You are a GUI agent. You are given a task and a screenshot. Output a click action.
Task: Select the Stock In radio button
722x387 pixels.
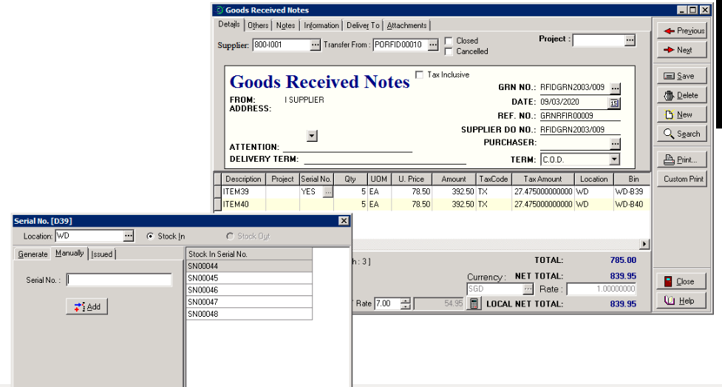[x=150, y=236]
